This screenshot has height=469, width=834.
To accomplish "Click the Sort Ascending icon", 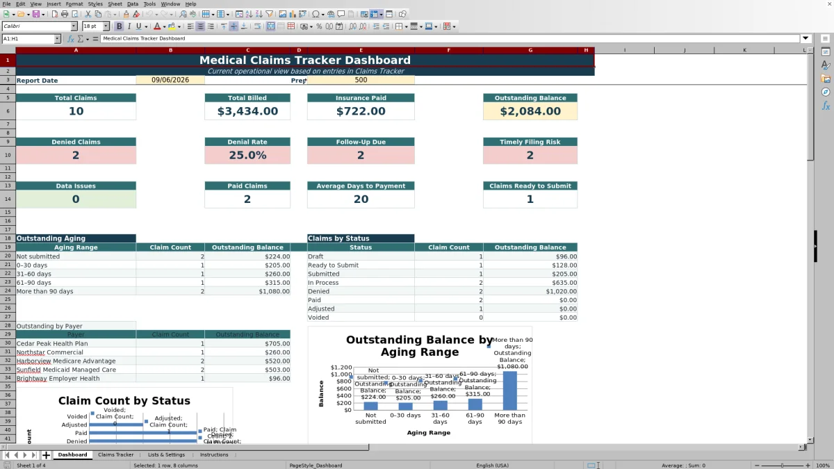I will [x=249, y=14].
